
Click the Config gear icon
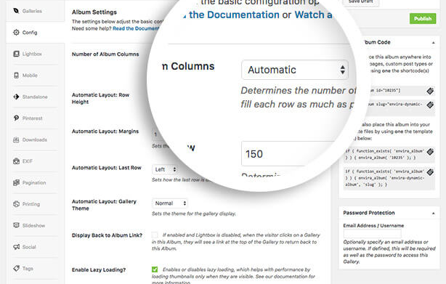16,32
